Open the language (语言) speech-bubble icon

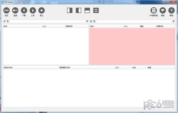tap(163, 10)
